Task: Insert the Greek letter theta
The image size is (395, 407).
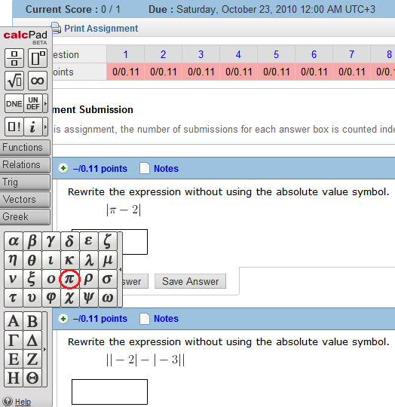Action: pos(32,260)
